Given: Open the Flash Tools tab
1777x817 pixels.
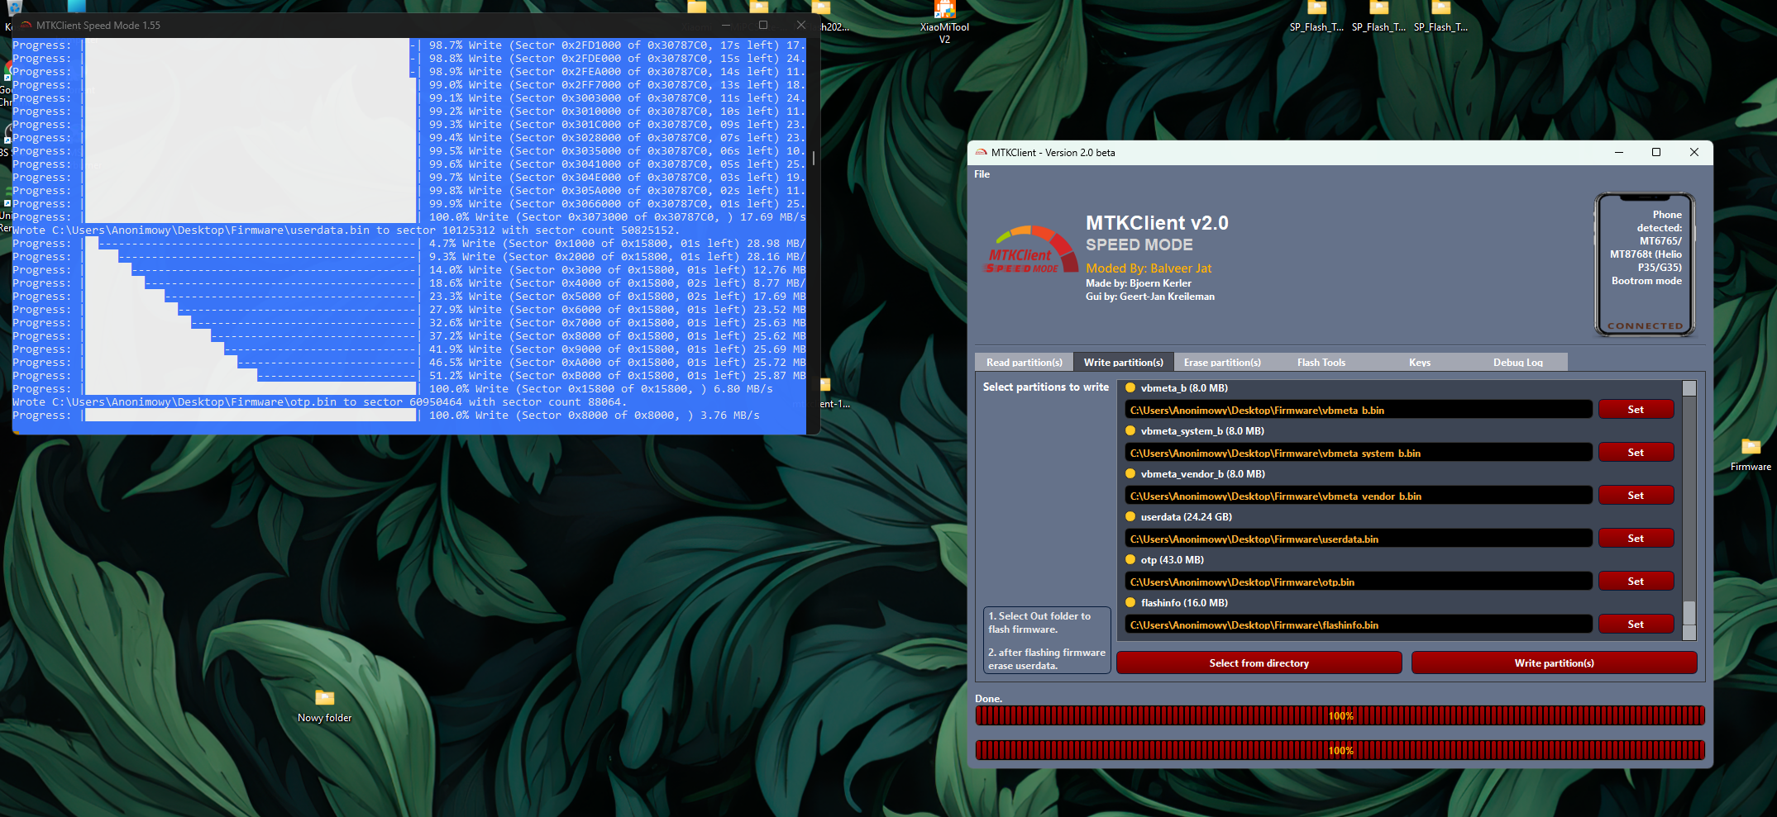Looking at the screenshot, I should [1321, 363].
